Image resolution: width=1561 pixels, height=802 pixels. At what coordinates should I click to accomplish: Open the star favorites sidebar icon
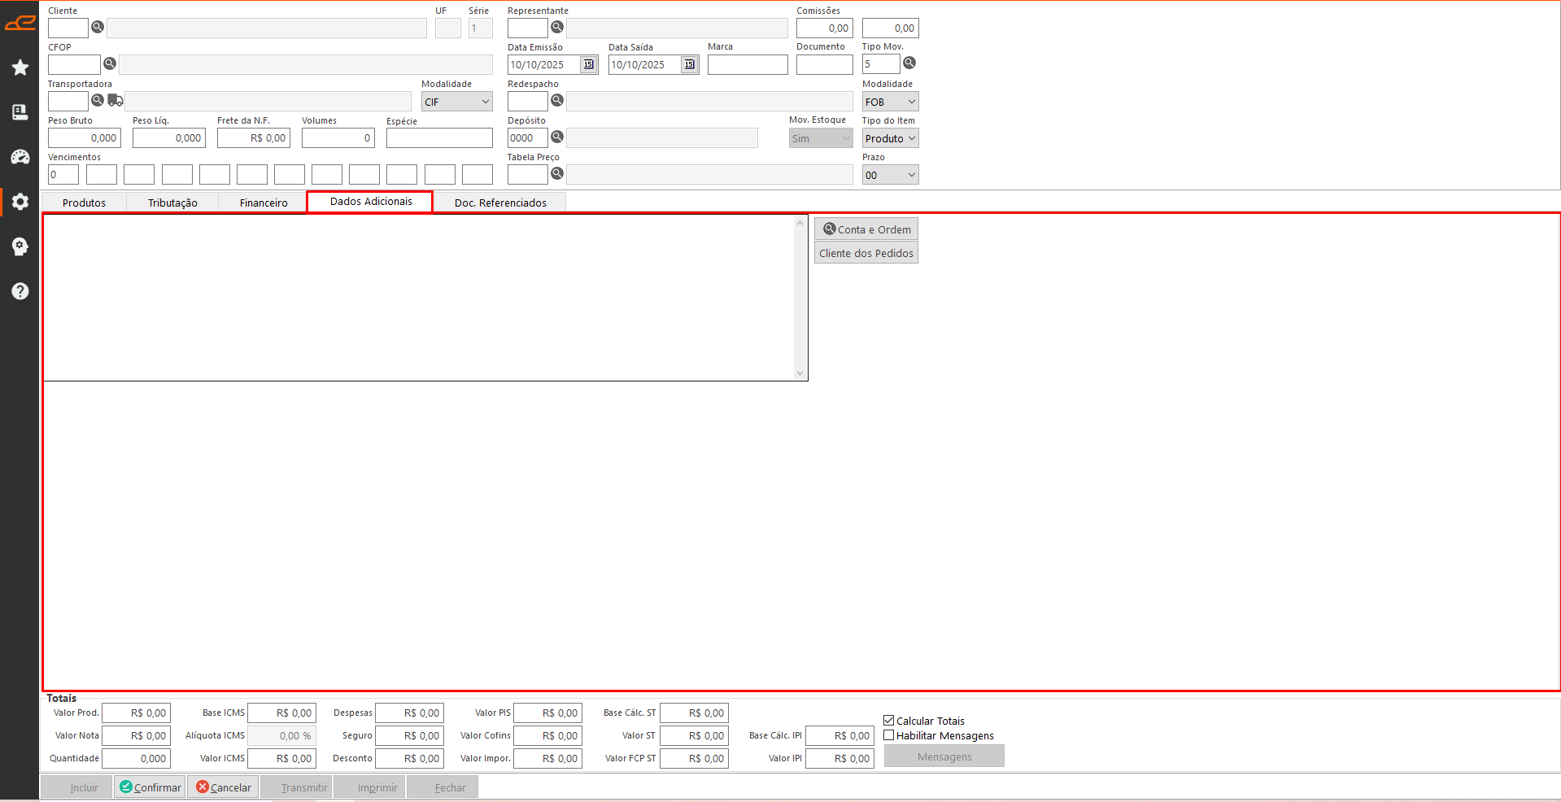20,68
